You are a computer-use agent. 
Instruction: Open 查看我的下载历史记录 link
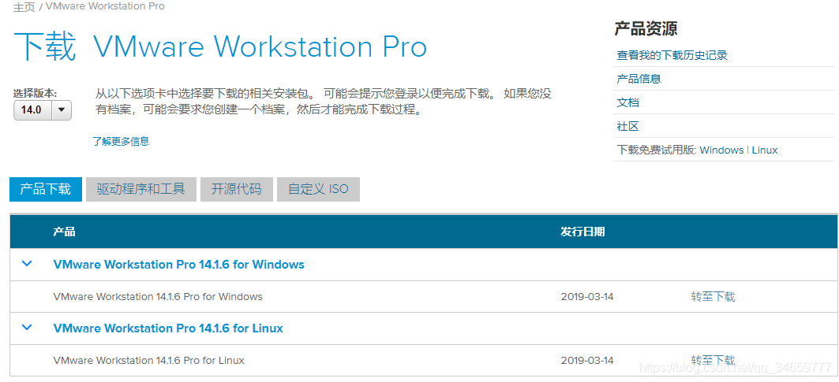672,55
